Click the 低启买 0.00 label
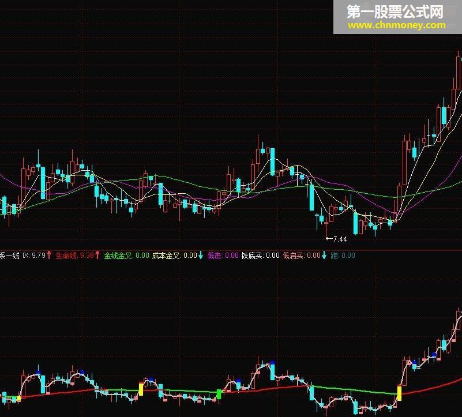The image size is (462, 417). 302,256
